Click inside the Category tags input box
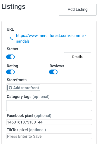Viewport: 108px width, 153px height. pos(49,106)
